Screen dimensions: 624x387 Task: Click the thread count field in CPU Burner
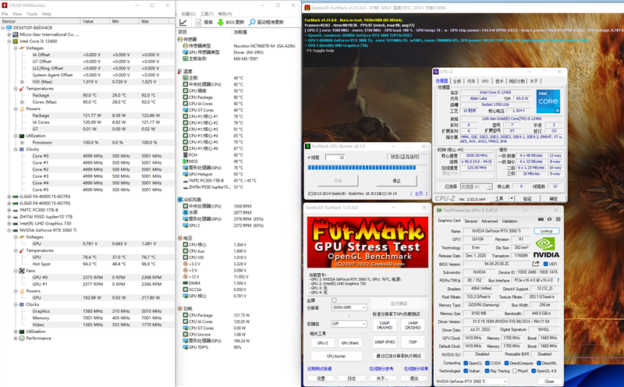coord(335,158)
